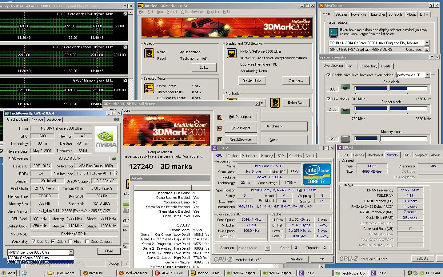
Task: Click the Internet Explorer quick launch icon
Action: pyautogui.click(x=24, y=273)
